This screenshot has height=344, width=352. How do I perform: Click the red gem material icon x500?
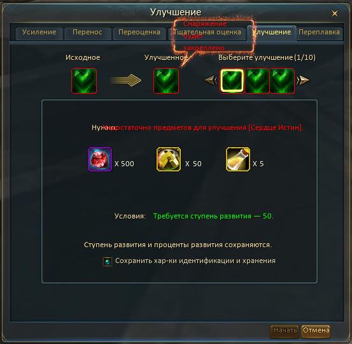coord(100,159)
